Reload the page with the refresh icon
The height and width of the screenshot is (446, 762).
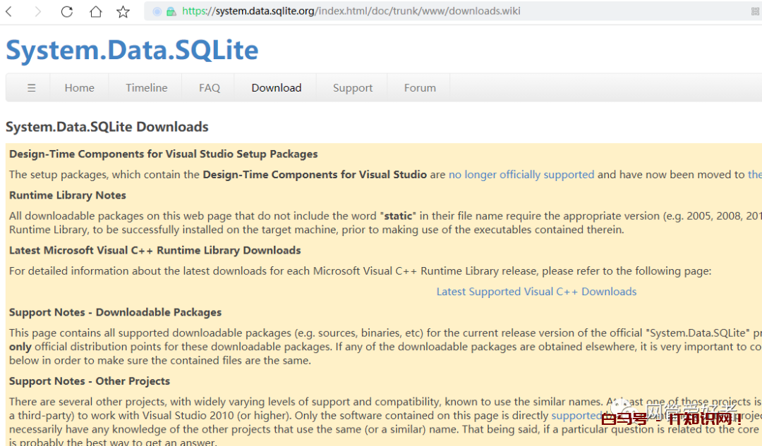pos(67,11)
